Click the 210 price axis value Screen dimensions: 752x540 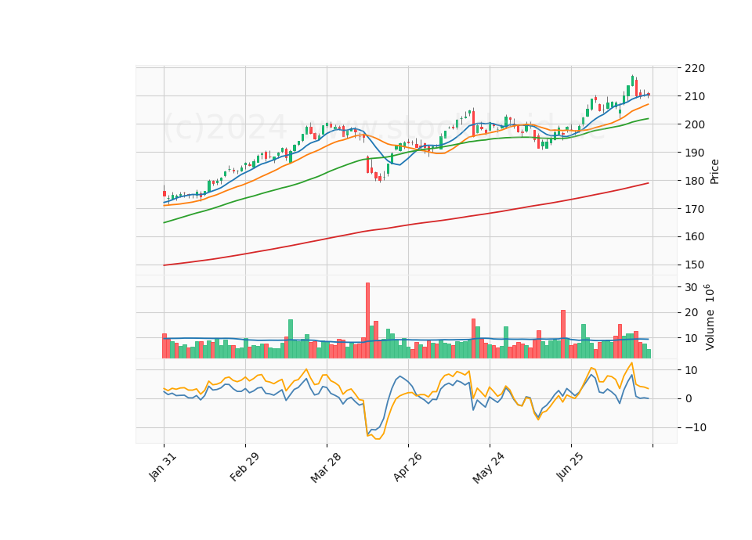[695, 97]
